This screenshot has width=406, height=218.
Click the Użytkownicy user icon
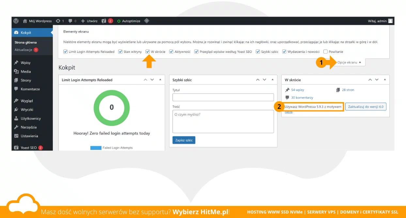(x=16, y=118)
